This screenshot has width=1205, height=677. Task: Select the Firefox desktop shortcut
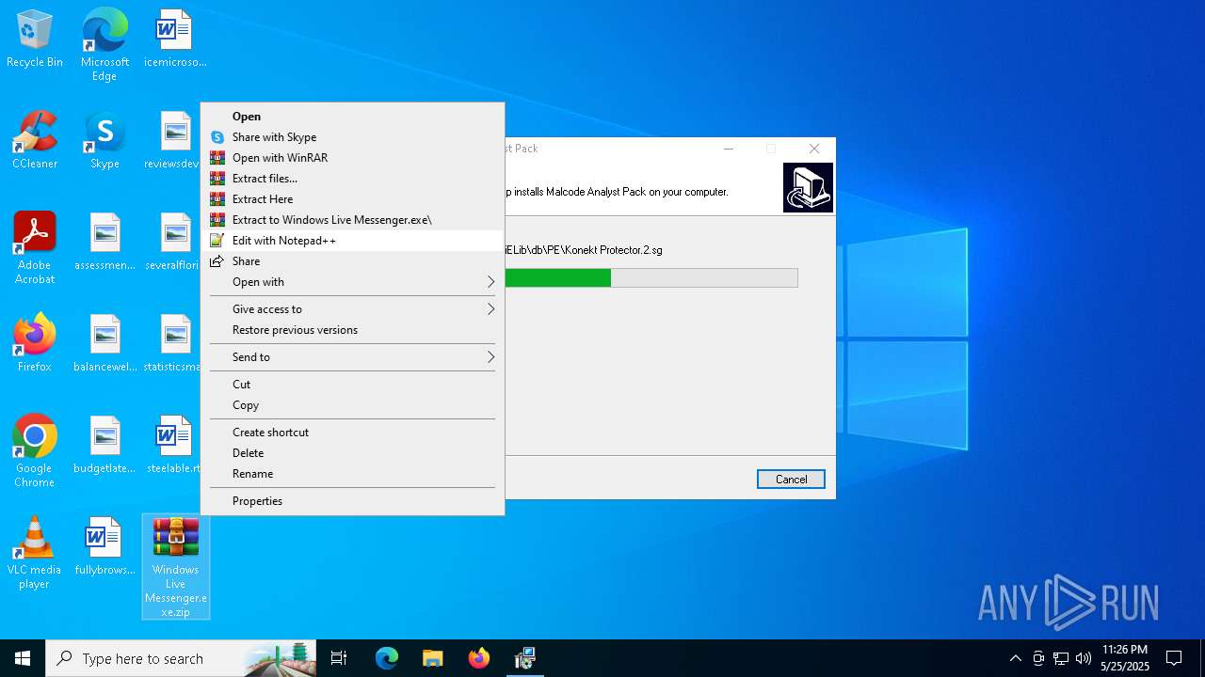click(x=35, y=343)
